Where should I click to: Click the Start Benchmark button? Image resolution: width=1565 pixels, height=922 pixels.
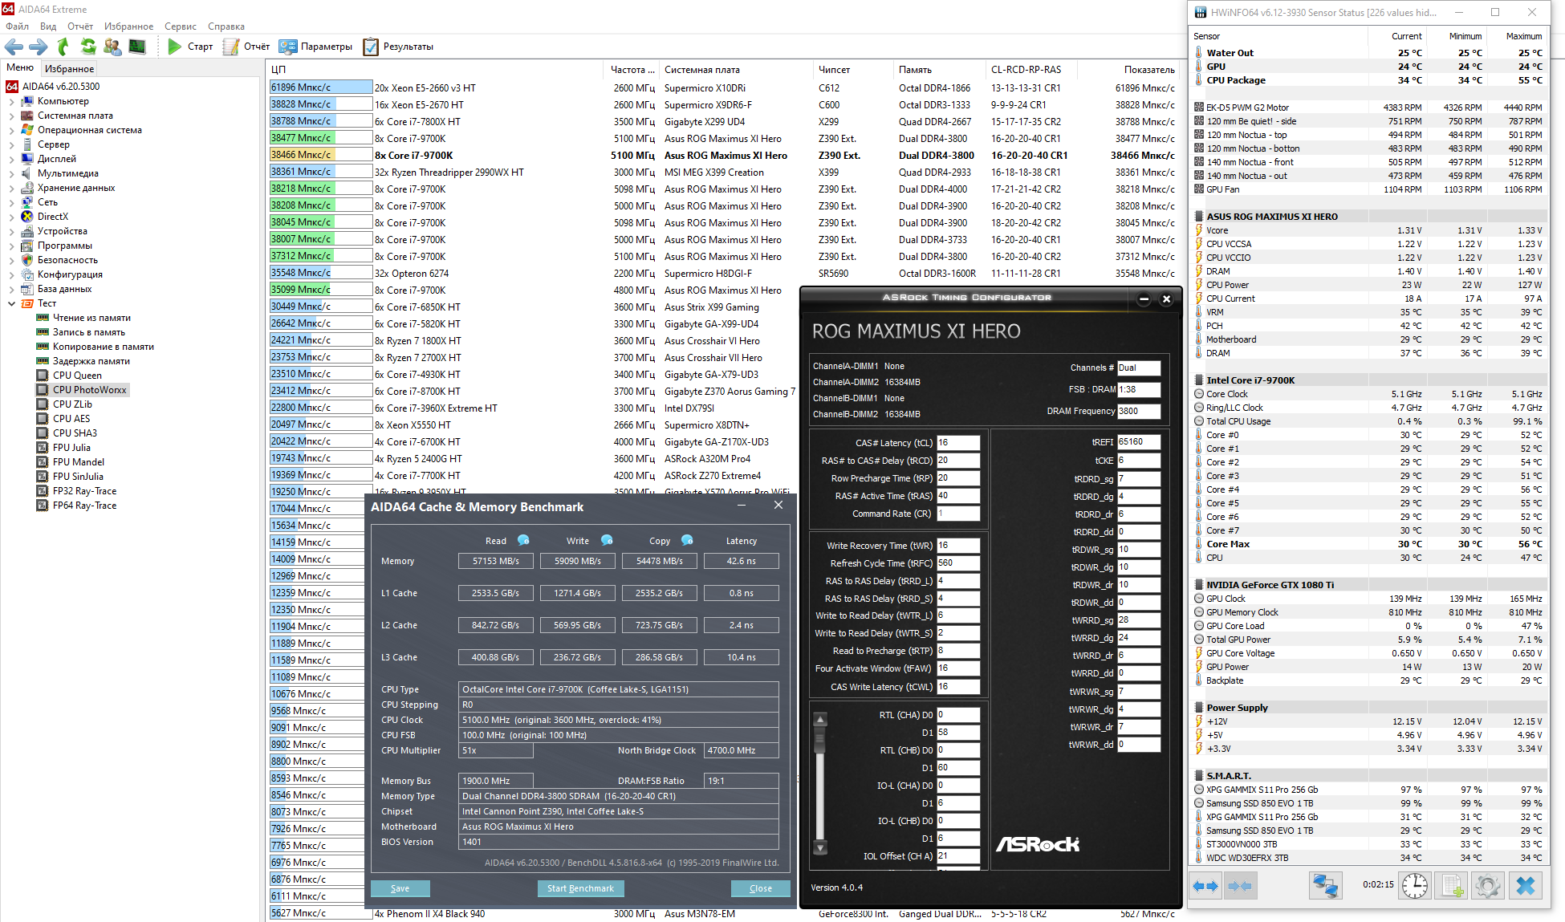(580, 888)
